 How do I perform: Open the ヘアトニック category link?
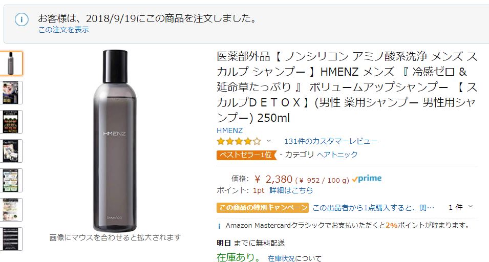click(337, 155)
